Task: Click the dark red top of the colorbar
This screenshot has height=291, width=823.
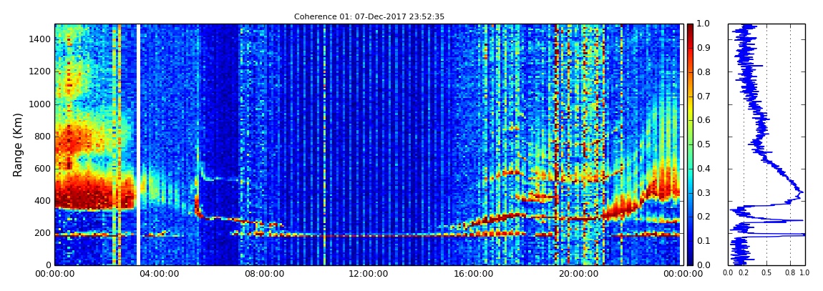Action: pyautogui.click(x=690, y=27)
